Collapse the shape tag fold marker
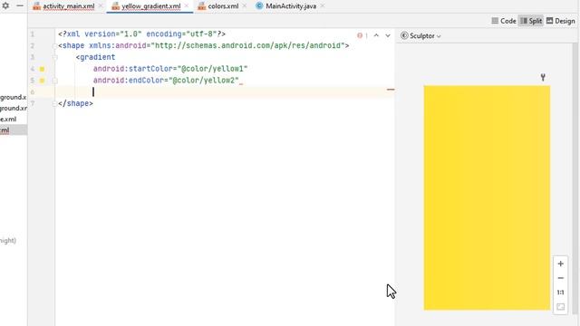Image resolution: width=580 pixels, height=326 pixels. click(x=54, y=46)
